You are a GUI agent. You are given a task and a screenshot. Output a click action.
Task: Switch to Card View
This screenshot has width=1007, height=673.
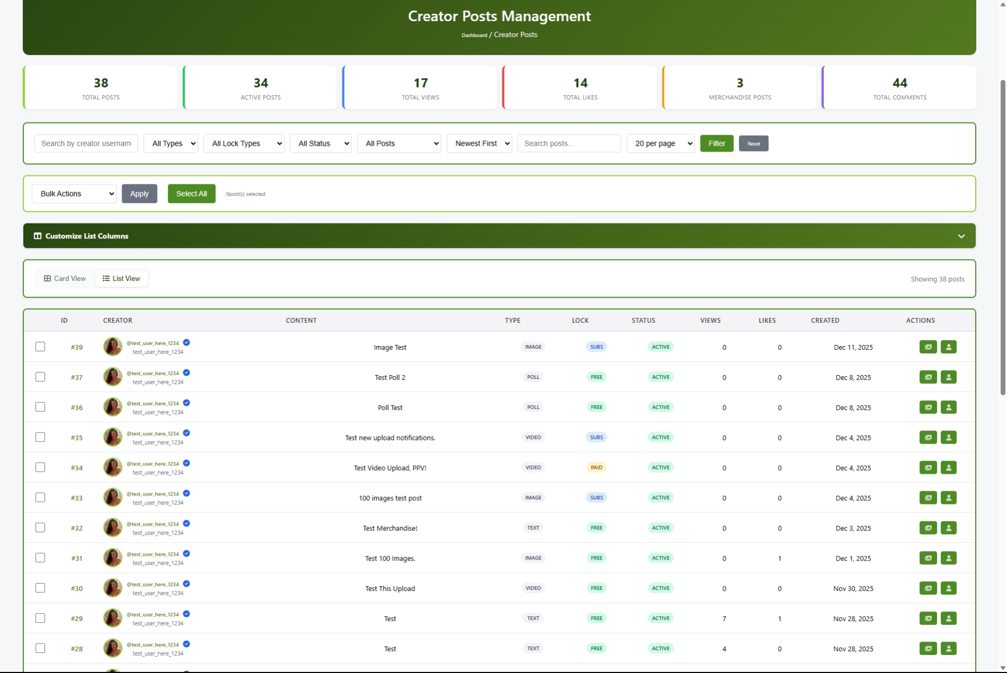click(x=65, y=279)
